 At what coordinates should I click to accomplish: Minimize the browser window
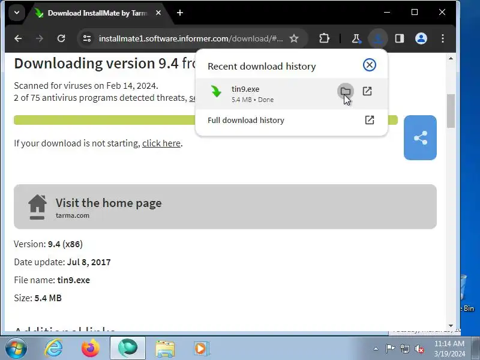[x=387, y=12]
